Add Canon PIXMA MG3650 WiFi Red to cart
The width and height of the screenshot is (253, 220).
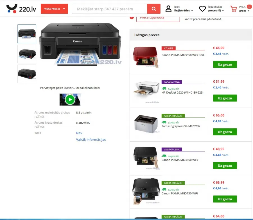(225, 64)
